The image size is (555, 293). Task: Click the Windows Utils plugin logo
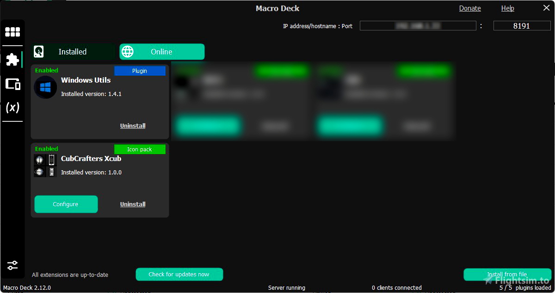pos(45,88)
